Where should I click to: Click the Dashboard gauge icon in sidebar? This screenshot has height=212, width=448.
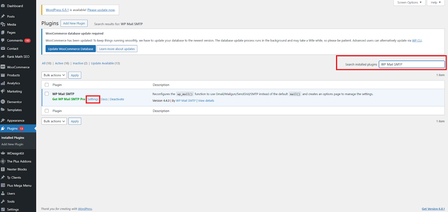click(x=3, y=6)
